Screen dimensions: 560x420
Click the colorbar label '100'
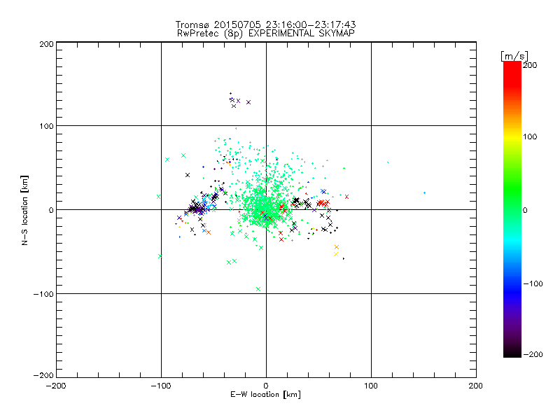(x=530, y=136)
